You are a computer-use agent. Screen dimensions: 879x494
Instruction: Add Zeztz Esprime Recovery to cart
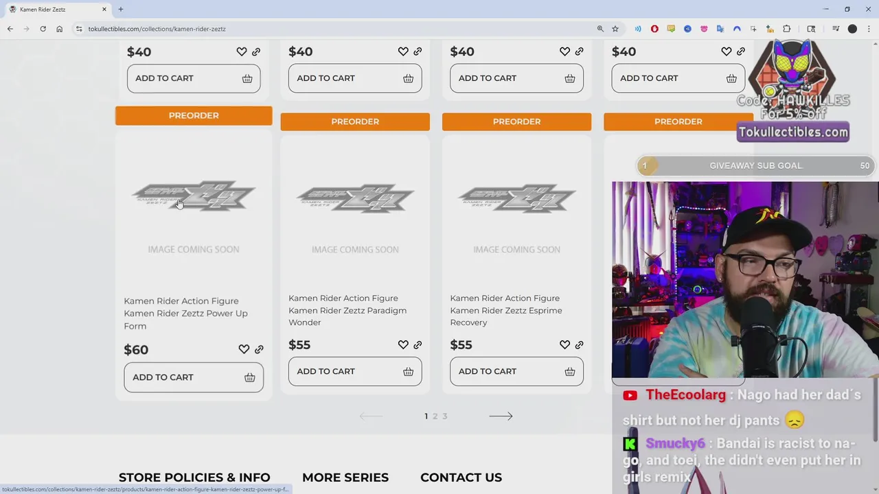(516, 371)
